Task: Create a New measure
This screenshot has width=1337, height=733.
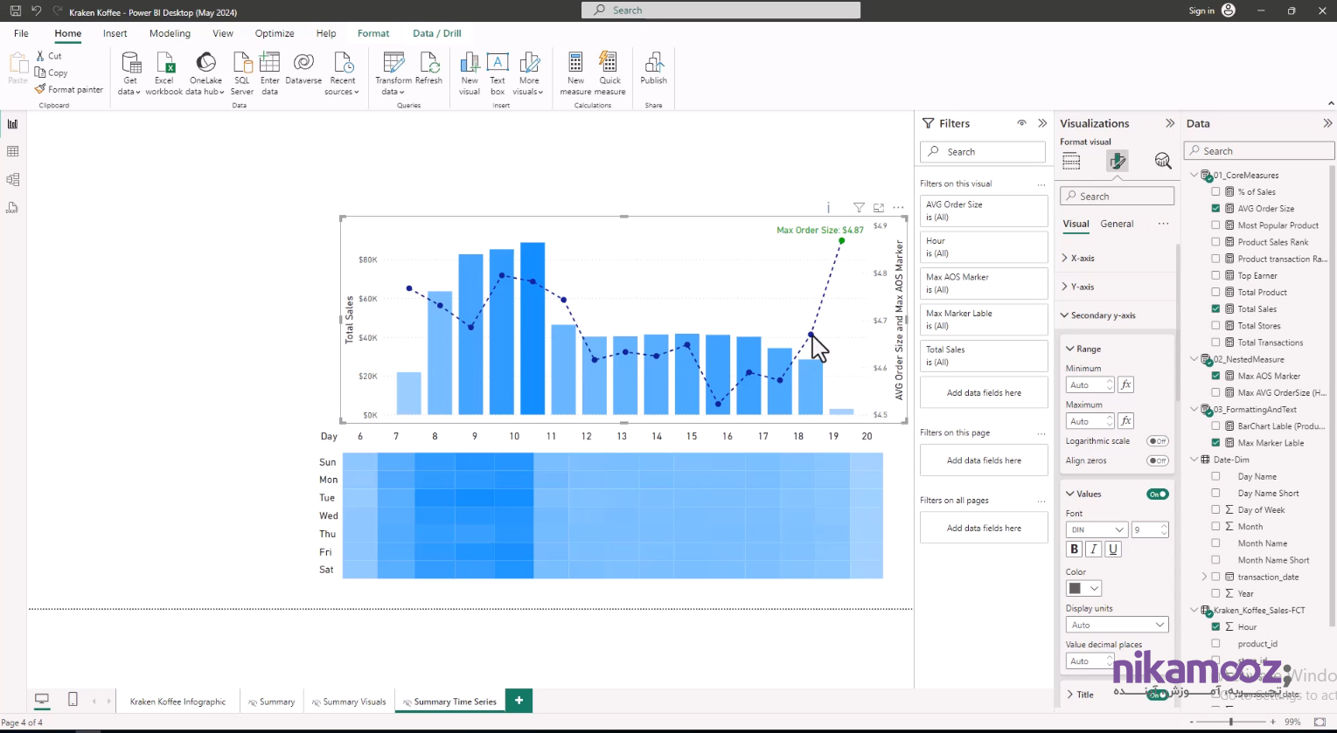Action: click(575, 73)
